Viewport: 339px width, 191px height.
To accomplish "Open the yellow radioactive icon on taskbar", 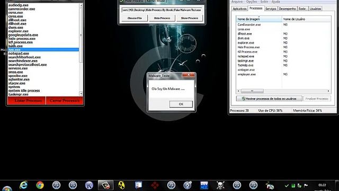I will point(122,185).
